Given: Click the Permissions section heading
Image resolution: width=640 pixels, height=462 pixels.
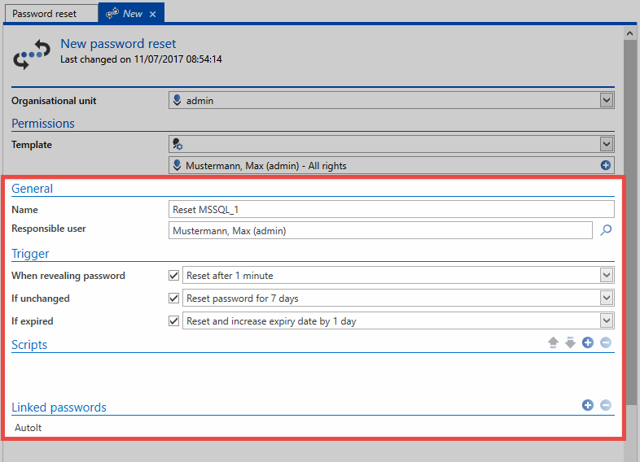Looking at the screenshot, I should [x=43, y=123].
